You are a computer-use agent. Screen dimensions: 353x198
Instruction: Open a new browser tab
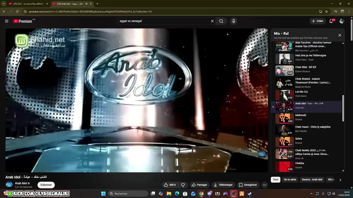coord(97,4)
